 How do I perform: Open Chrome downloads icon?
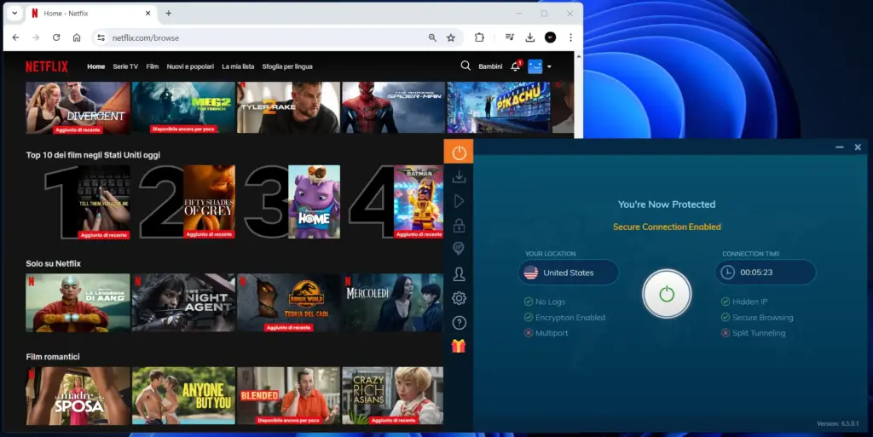coord(530,37)
